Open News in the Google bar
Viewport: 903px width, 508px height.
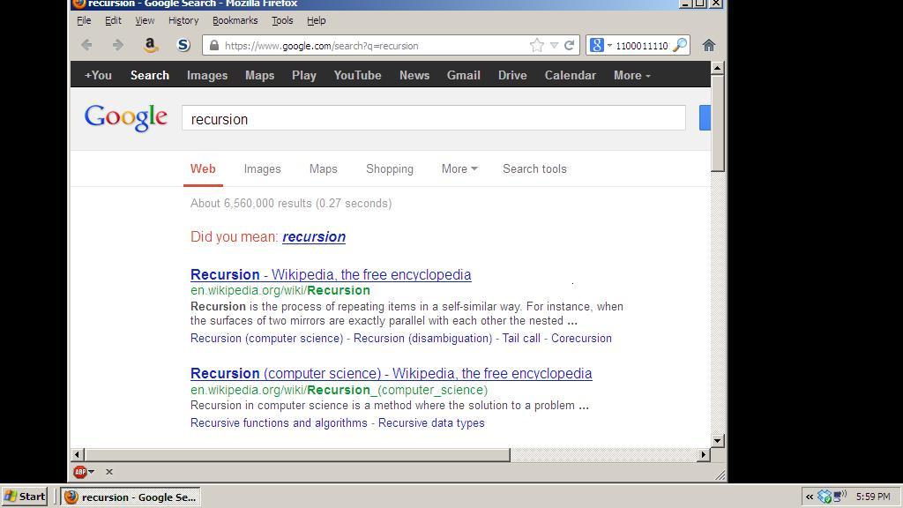414,76
